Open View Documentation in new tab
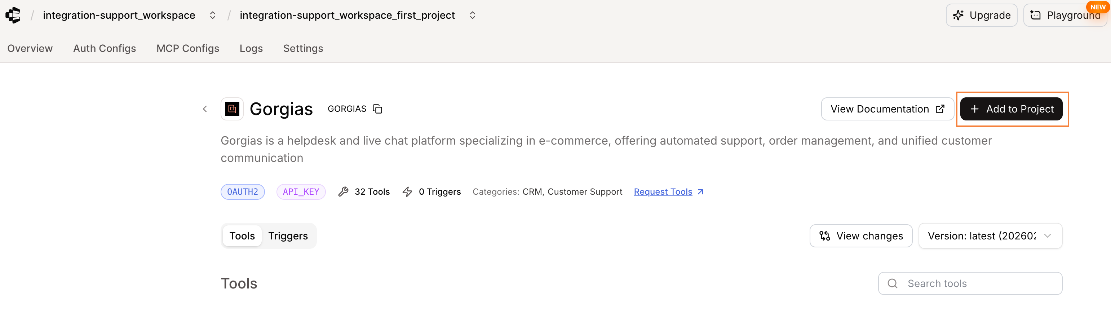This screenshot has height=313, width=1111. pyautogui.click(x=887, y=109)
